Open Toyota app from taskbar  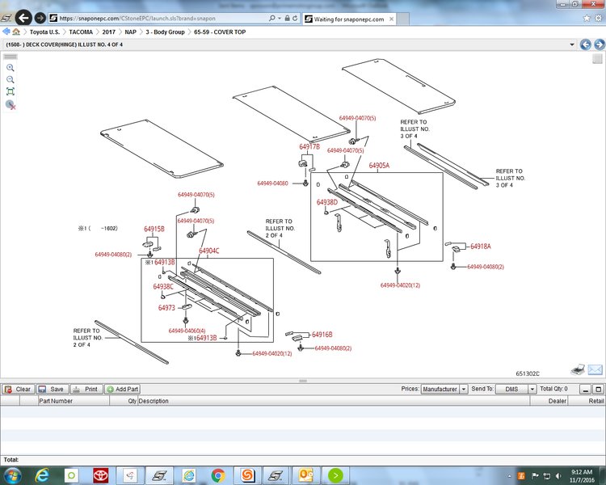click(x=101, y=475)
